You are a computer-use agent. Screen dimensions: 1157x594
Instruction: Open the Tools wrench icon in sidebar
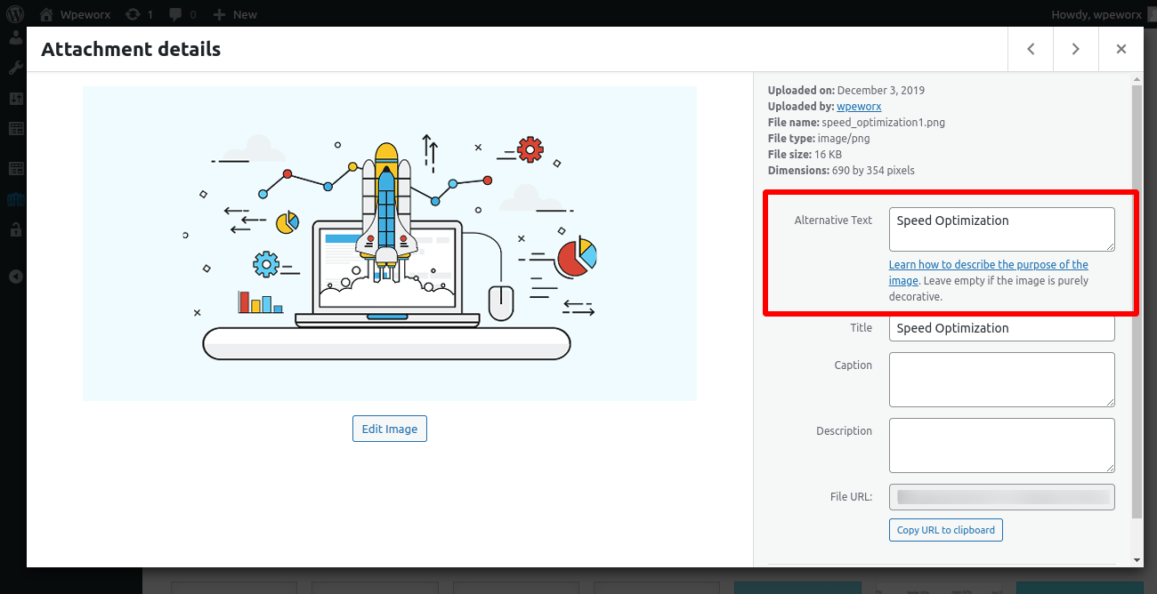(16, 68)
